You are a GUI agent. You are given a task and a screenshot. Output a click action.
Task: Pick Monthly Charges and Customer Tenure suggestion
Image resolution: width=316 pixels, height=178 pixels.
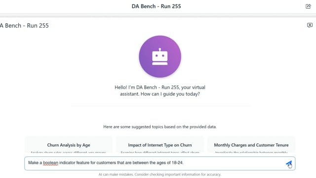(x=251, y=145)
